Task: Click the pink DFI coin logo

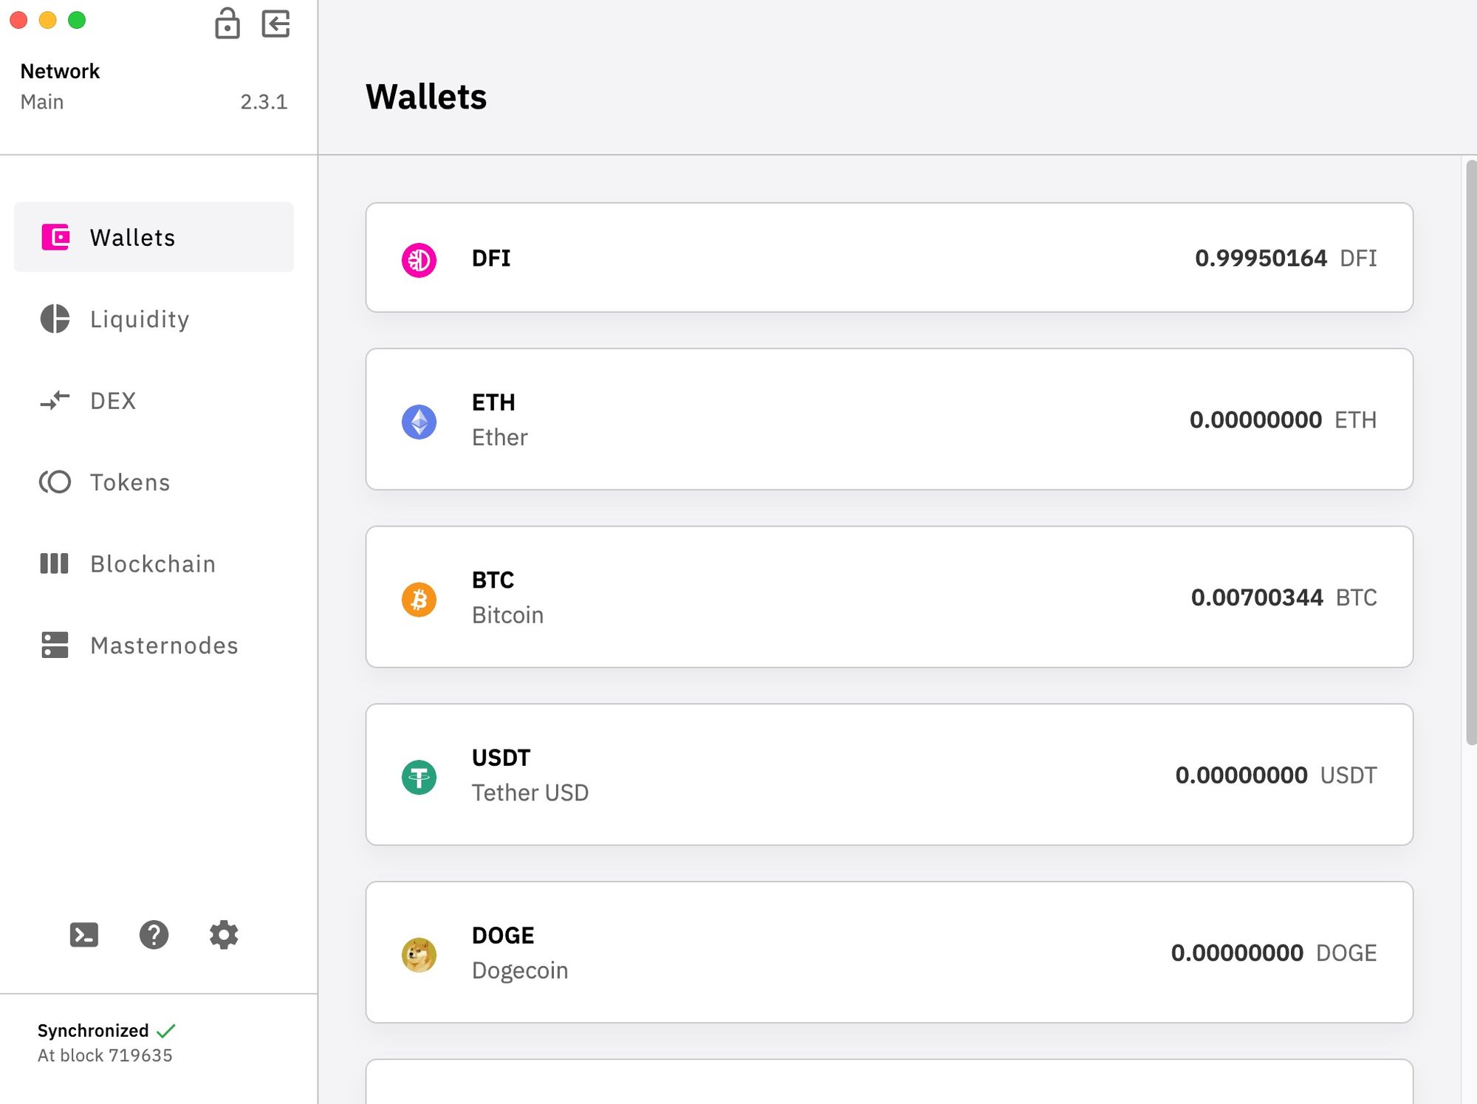Action: (419, 260)
